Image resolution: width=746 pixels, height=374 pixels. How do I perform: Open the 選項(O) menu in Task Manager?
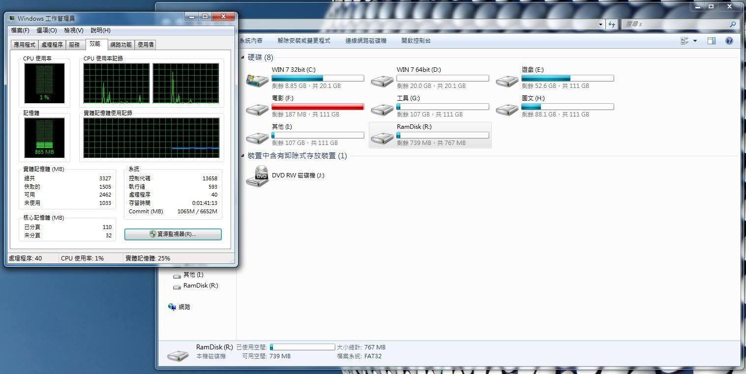point(47,30)
